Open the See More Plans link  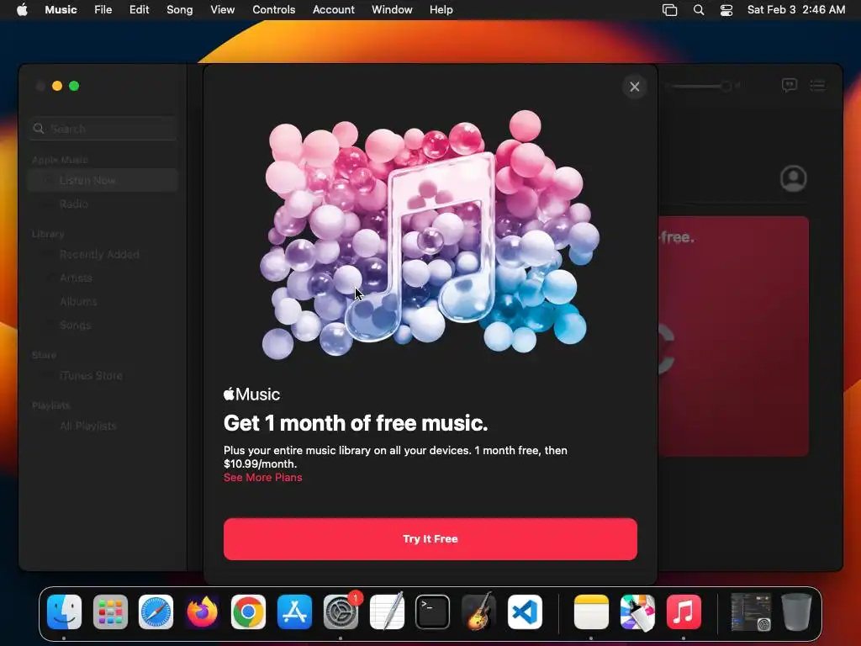(x=262, y=478)
